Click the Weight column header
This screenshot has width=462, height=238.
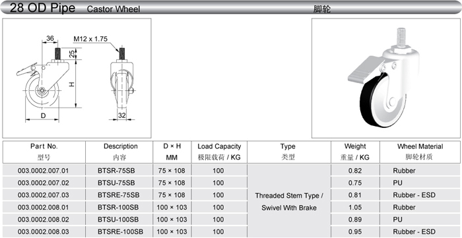coord(355,152)
